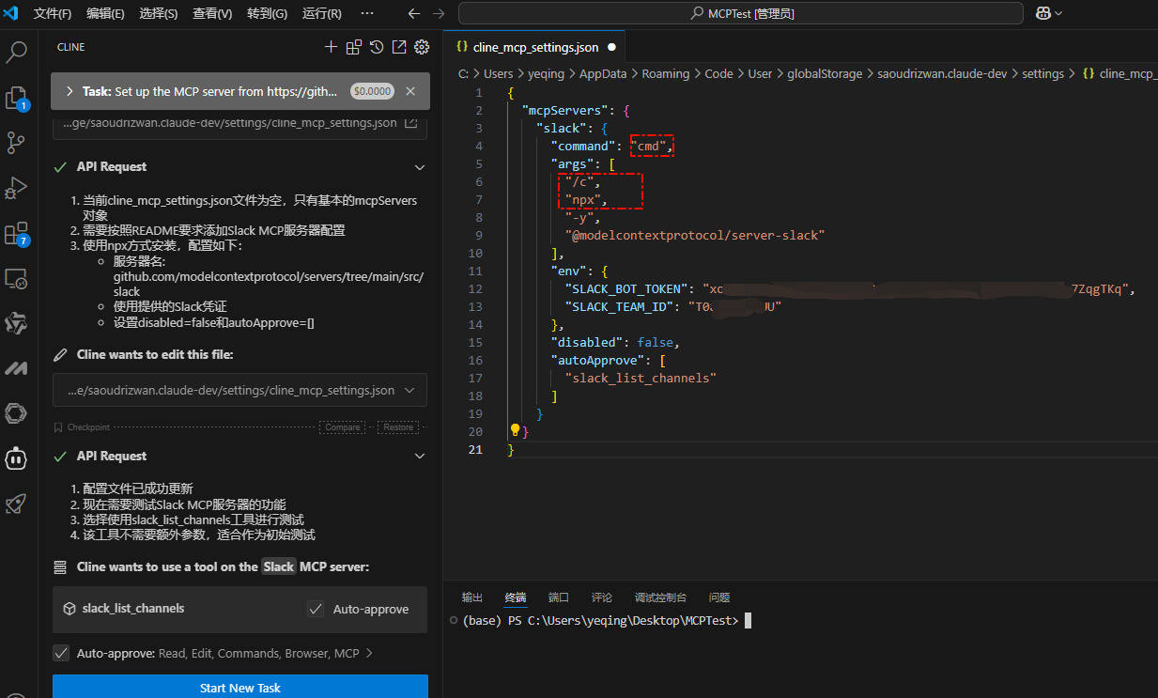Open the 编辑(E) menu
Screen dimensions: 1158x698
click(x=105, y=14)
